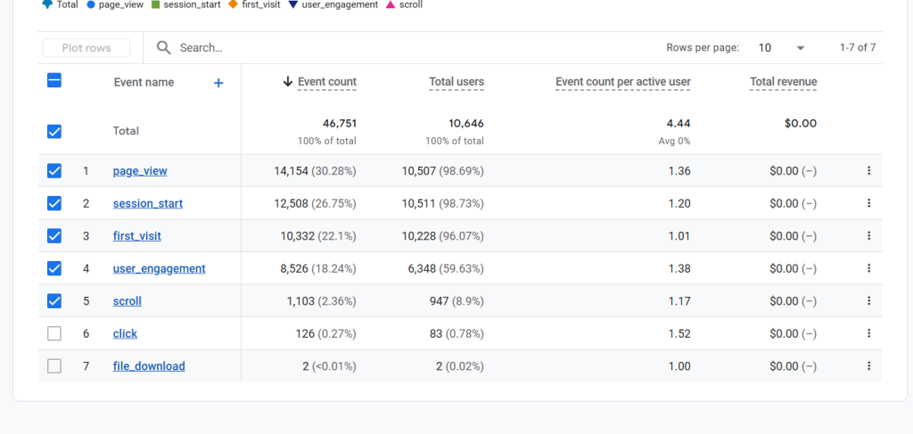Open the user_engagement event link

coord(159,268)
